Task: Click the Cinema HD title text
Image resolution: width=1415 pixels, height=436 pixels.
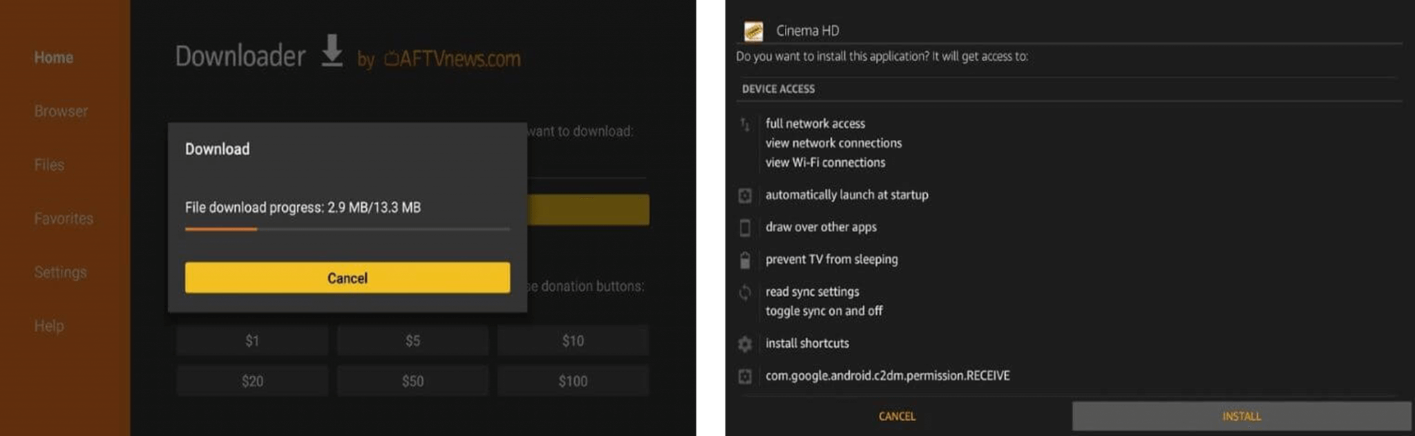Action: pyautogui.click(x=807, y=30)
